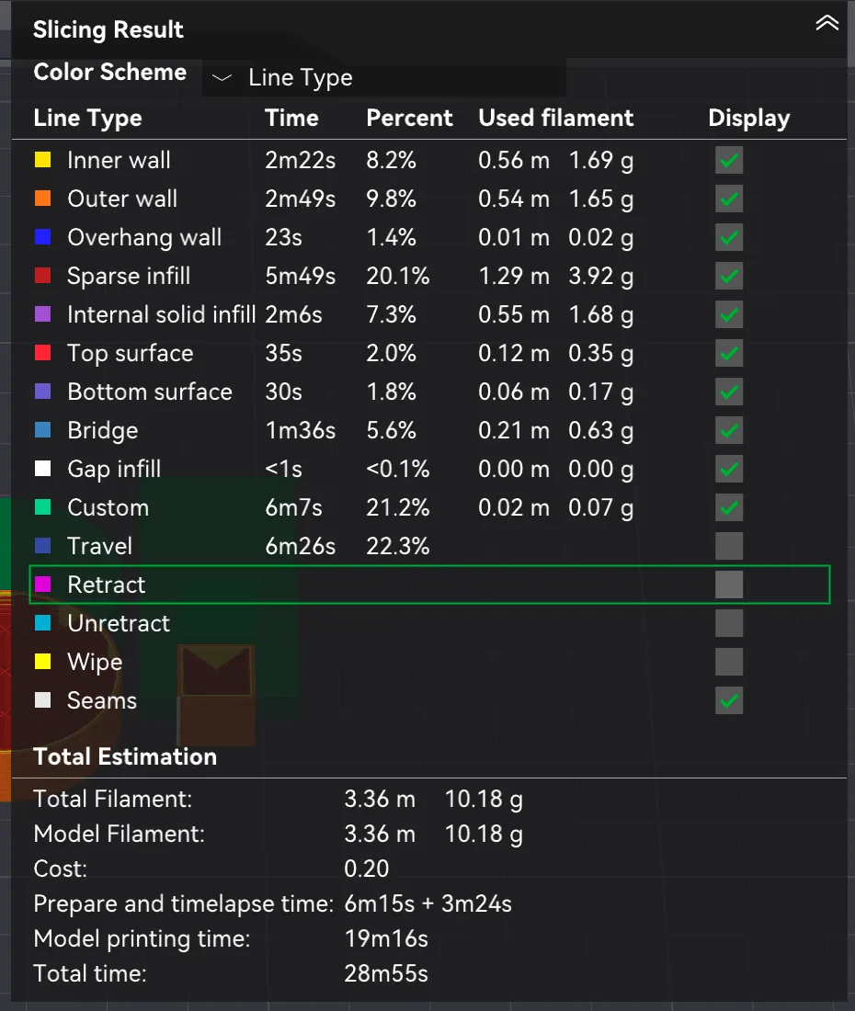Select the Overhang wall label
This screenshot has width=855, height=1011.
pos(144,237)
